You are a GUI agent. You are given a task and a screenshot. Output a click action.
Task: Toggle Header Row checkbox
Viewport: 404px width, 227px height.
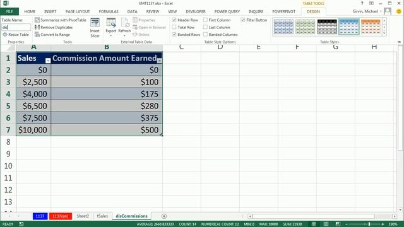point(174,20)
